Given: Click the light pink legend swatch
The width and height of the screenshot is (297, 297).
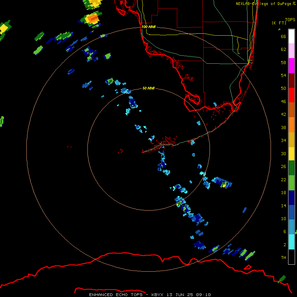Looking at the screenshot, I should click(x=291, y=51).
